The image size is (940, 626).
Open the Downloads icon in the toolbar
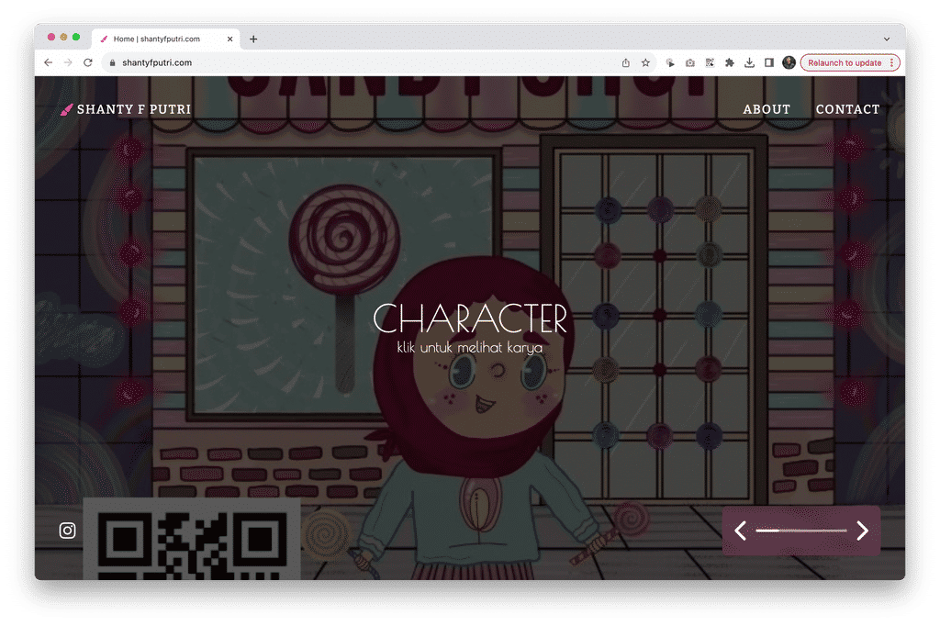[749, 61]
